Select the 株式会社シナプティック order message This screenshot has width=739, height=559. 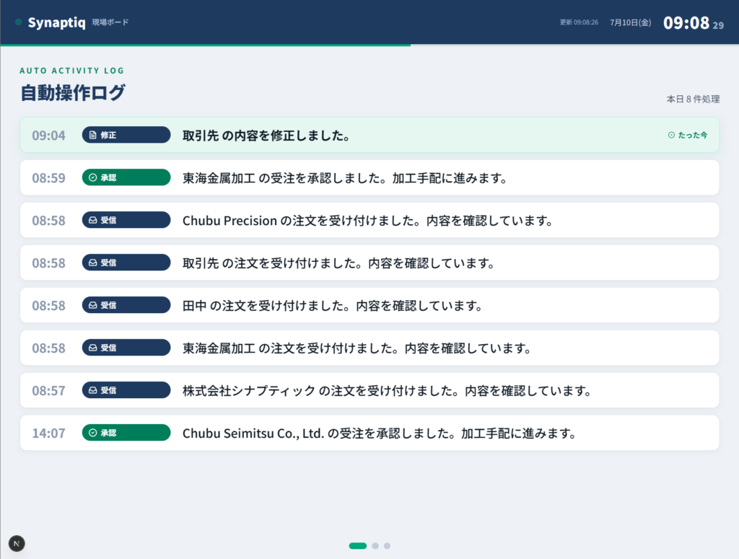click(387, 390)
